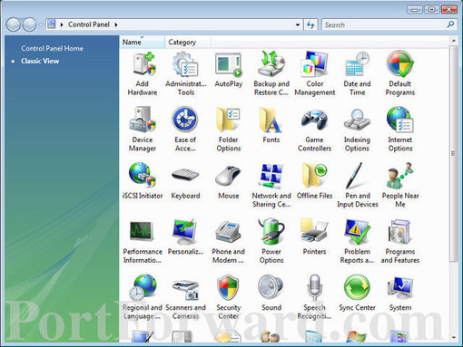The image size is (463, 347).
Task: Click the search magnifier icon
Action: click(450, 24)
